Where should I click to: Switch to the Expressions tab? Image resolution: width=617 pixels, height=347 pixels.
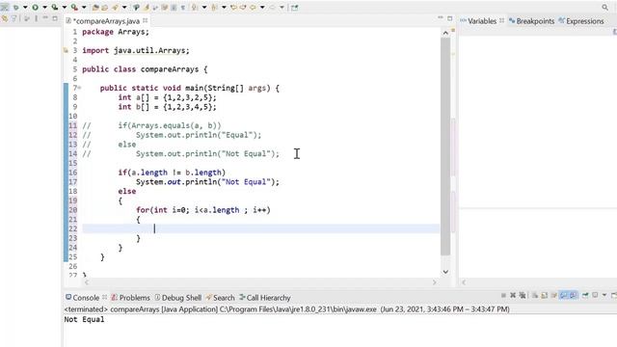581,21
